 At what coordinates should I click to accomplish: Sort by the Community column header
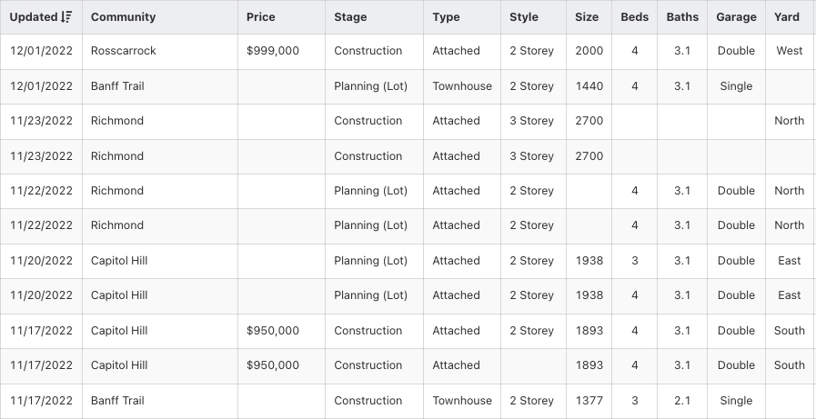click(x=123, y=17)
